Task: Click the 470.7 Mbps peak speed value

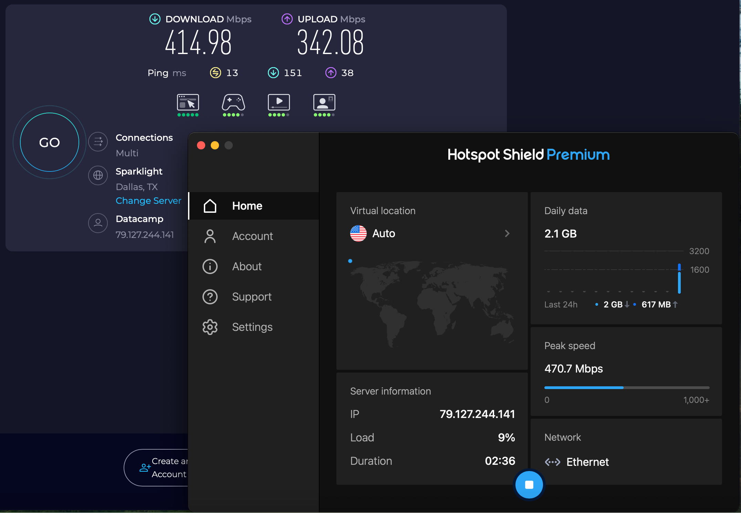Action: coord(573,369)
